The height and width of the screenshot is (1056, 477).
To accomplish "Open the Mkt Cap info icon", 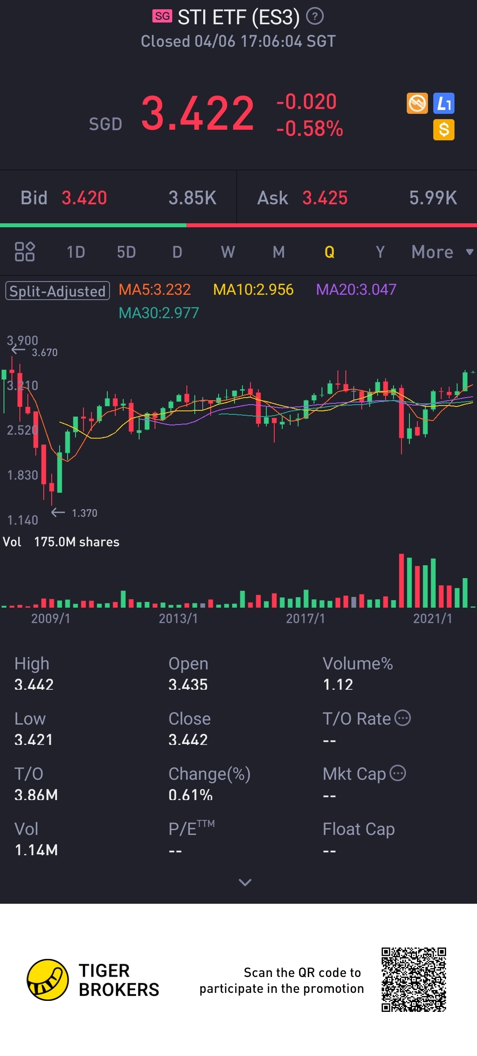I will tap(398, 773).
